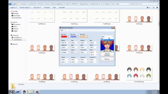Click Slide show in Explorer toolbar
Viewport: 168px width, 94px height.
(47, 8)
